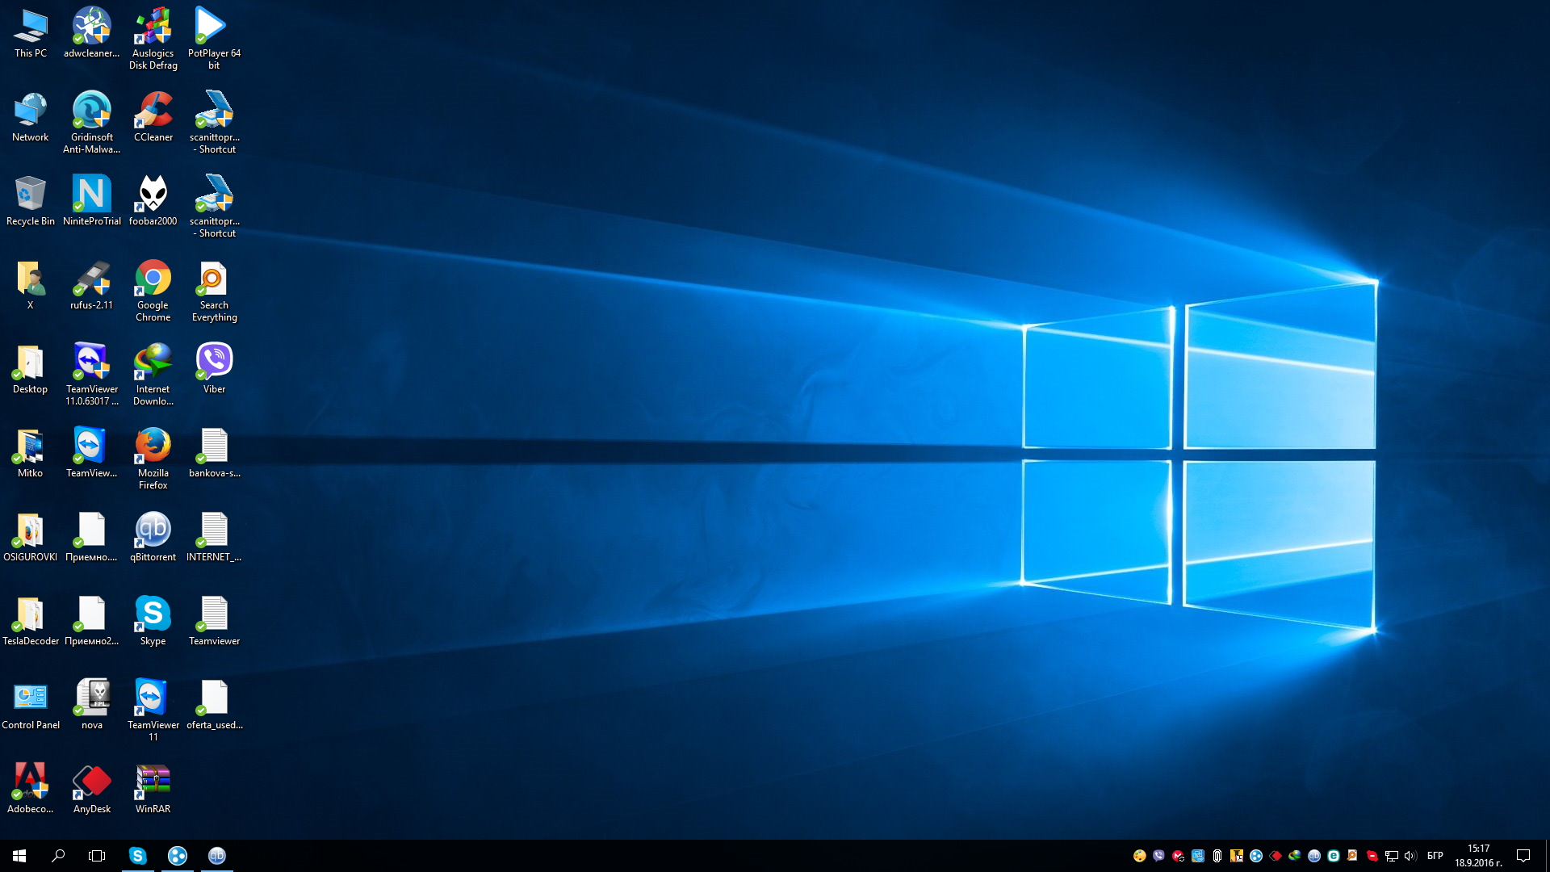Click the colorful face tray icon
This screenshot has width=1550, height=872.
click(1140, 856)
